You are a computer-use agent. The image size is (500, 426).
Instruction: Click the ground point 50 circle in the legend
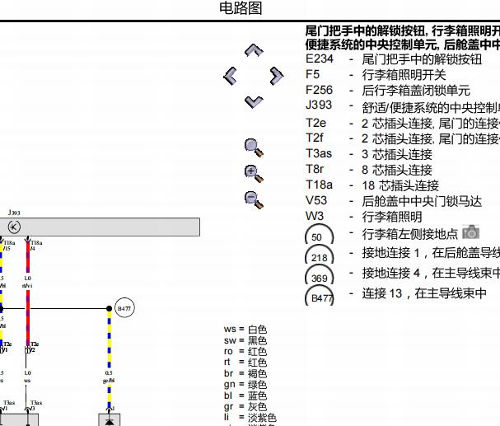[320, 234]
